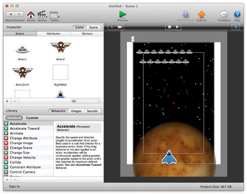Image resolution: width=247 pixels, height=194 pixels.
Task: Select the left white wall in scene
Action: click(130, 103)
